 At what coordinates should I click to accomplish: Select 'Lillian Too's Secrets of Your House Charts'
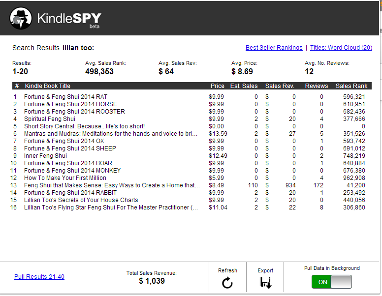81,200
